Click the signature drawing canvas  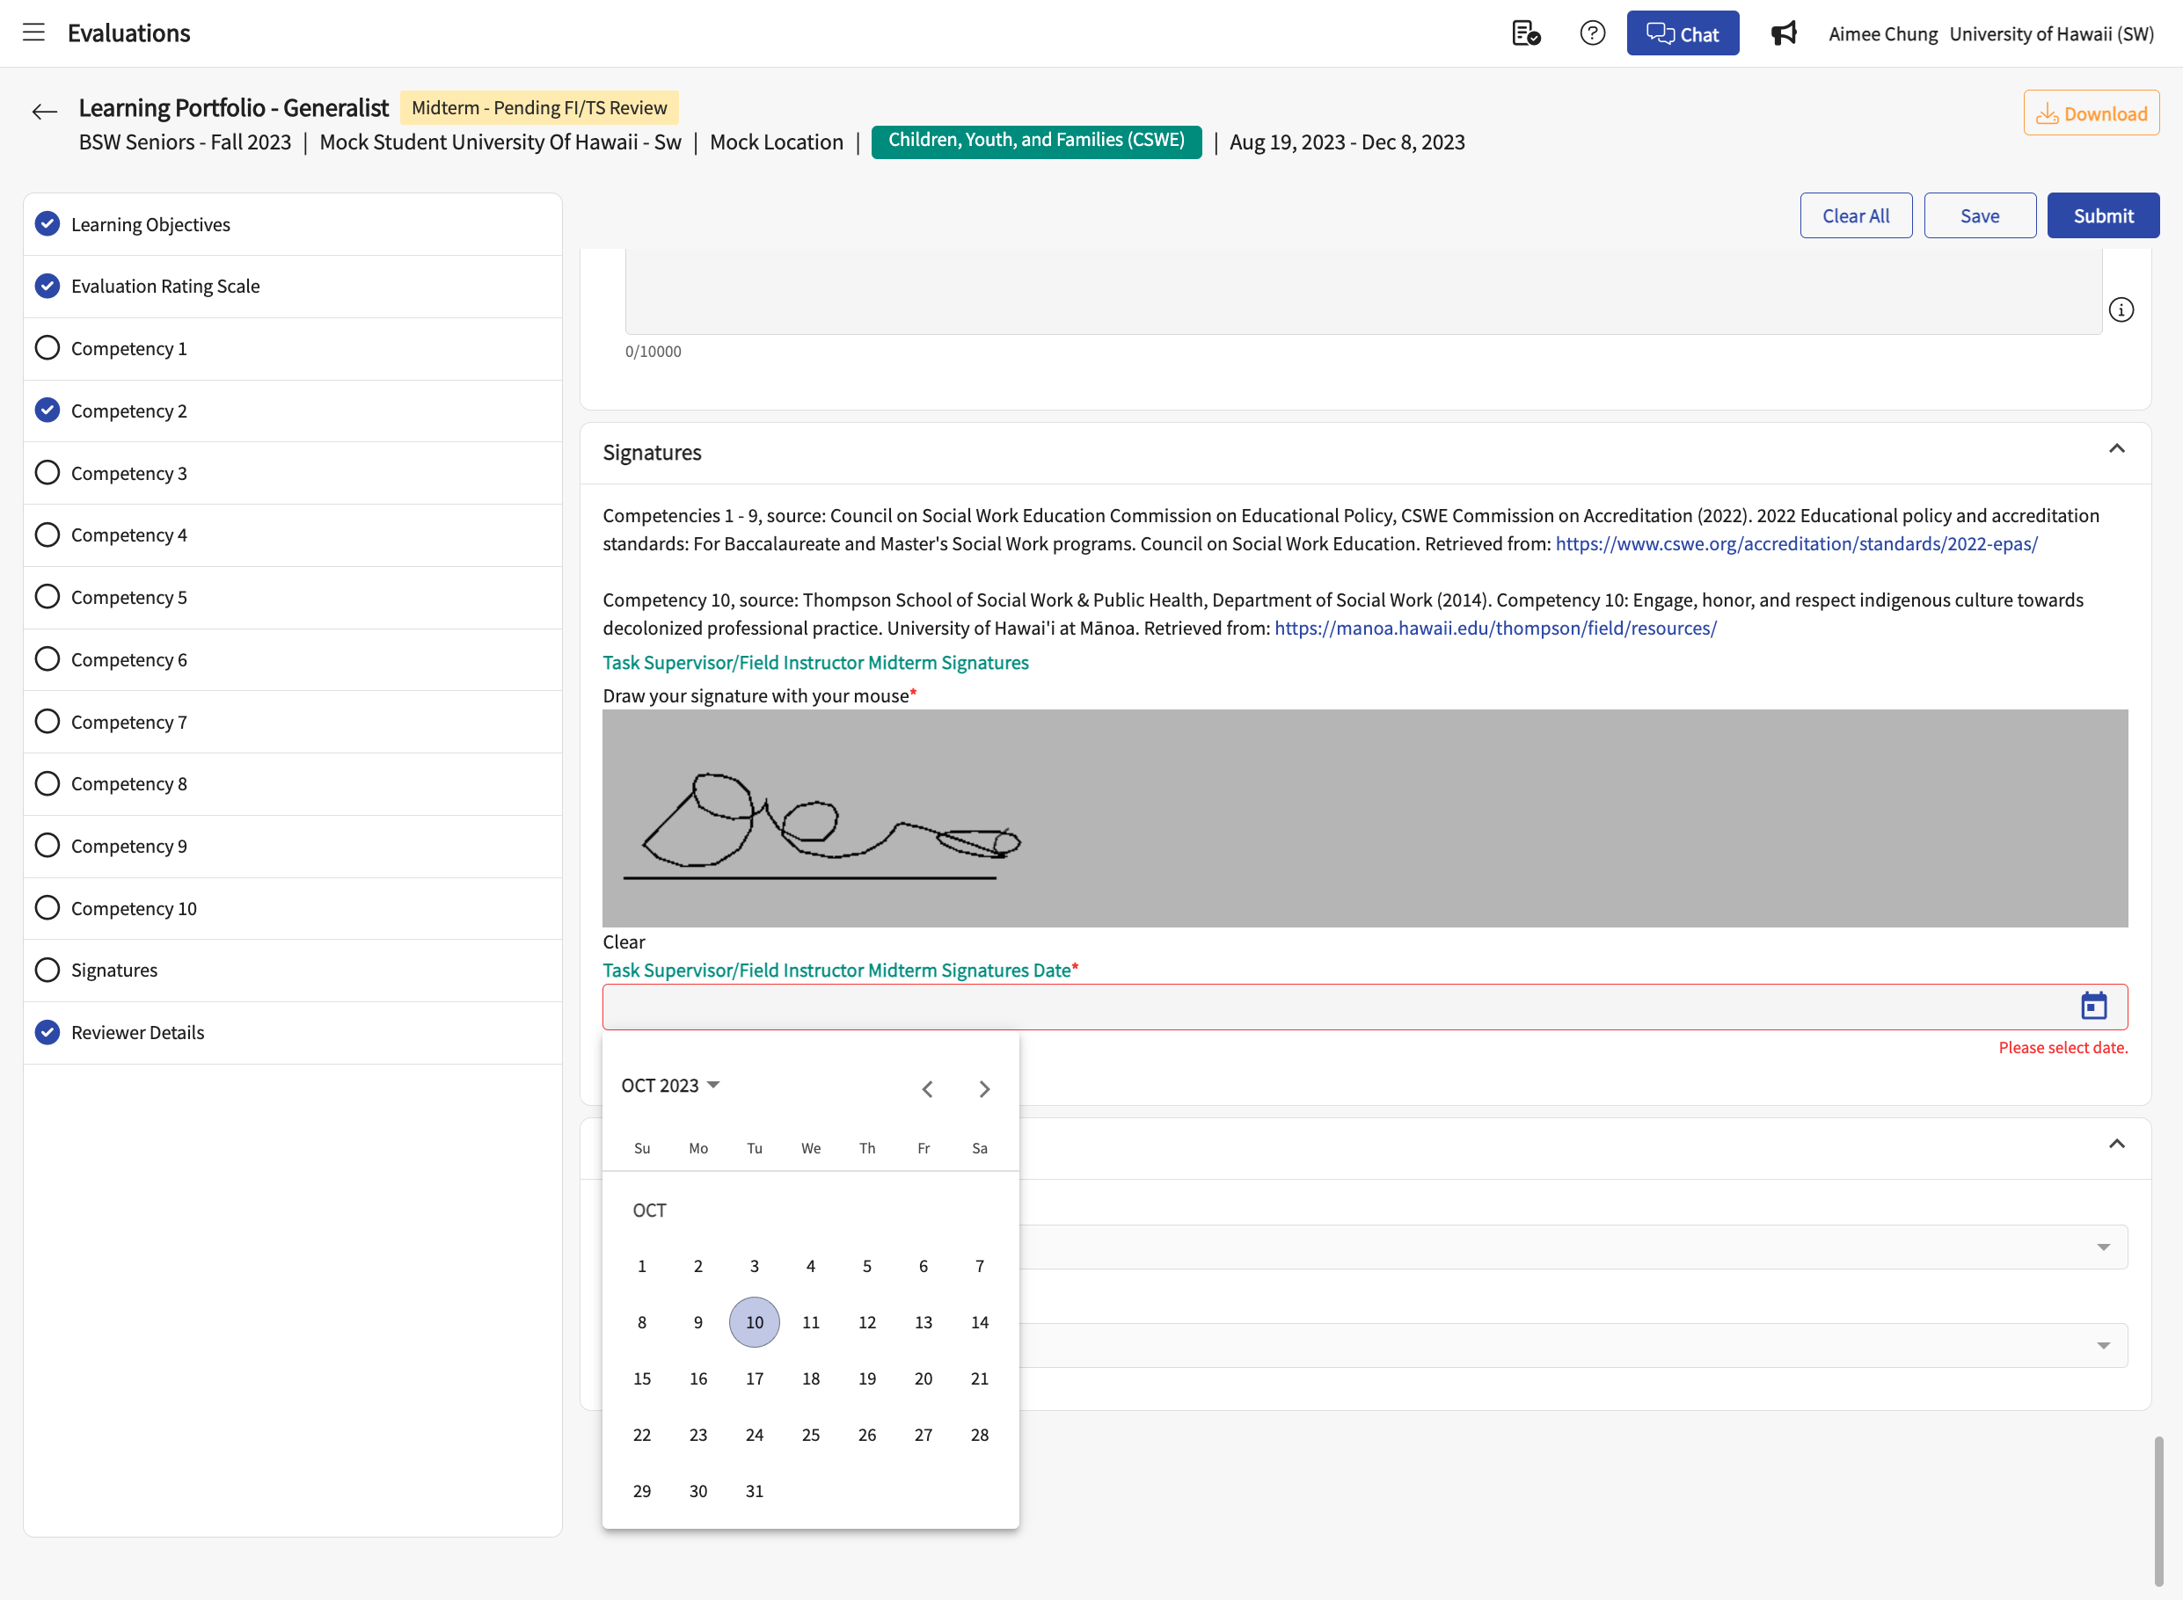[1364, 818]
